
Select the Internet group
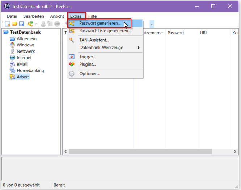(x=24, y=58)
